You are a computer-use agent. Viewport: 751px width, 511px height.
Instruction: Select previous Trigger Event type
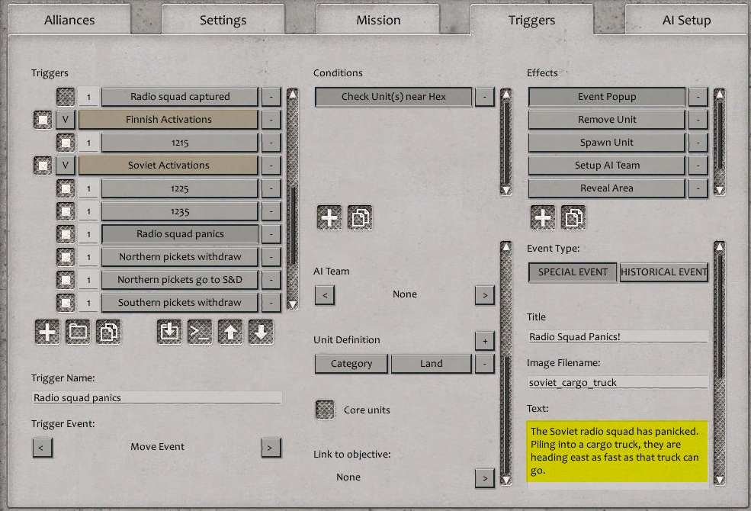click(x=42, y=448)
